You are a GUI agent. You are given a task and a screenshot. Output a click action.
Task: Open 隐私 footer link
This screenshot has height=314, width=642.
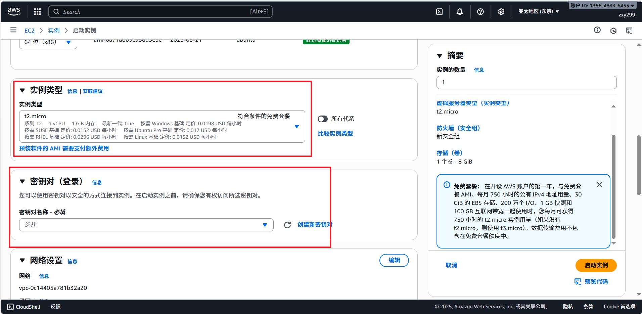(568, 307)
